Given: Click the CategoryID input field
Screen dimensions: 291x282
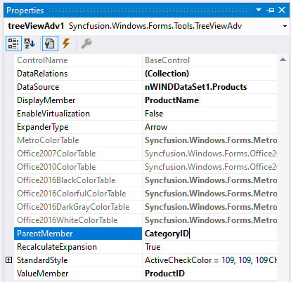Looking at the screenshot, I should tap(209, 234).
